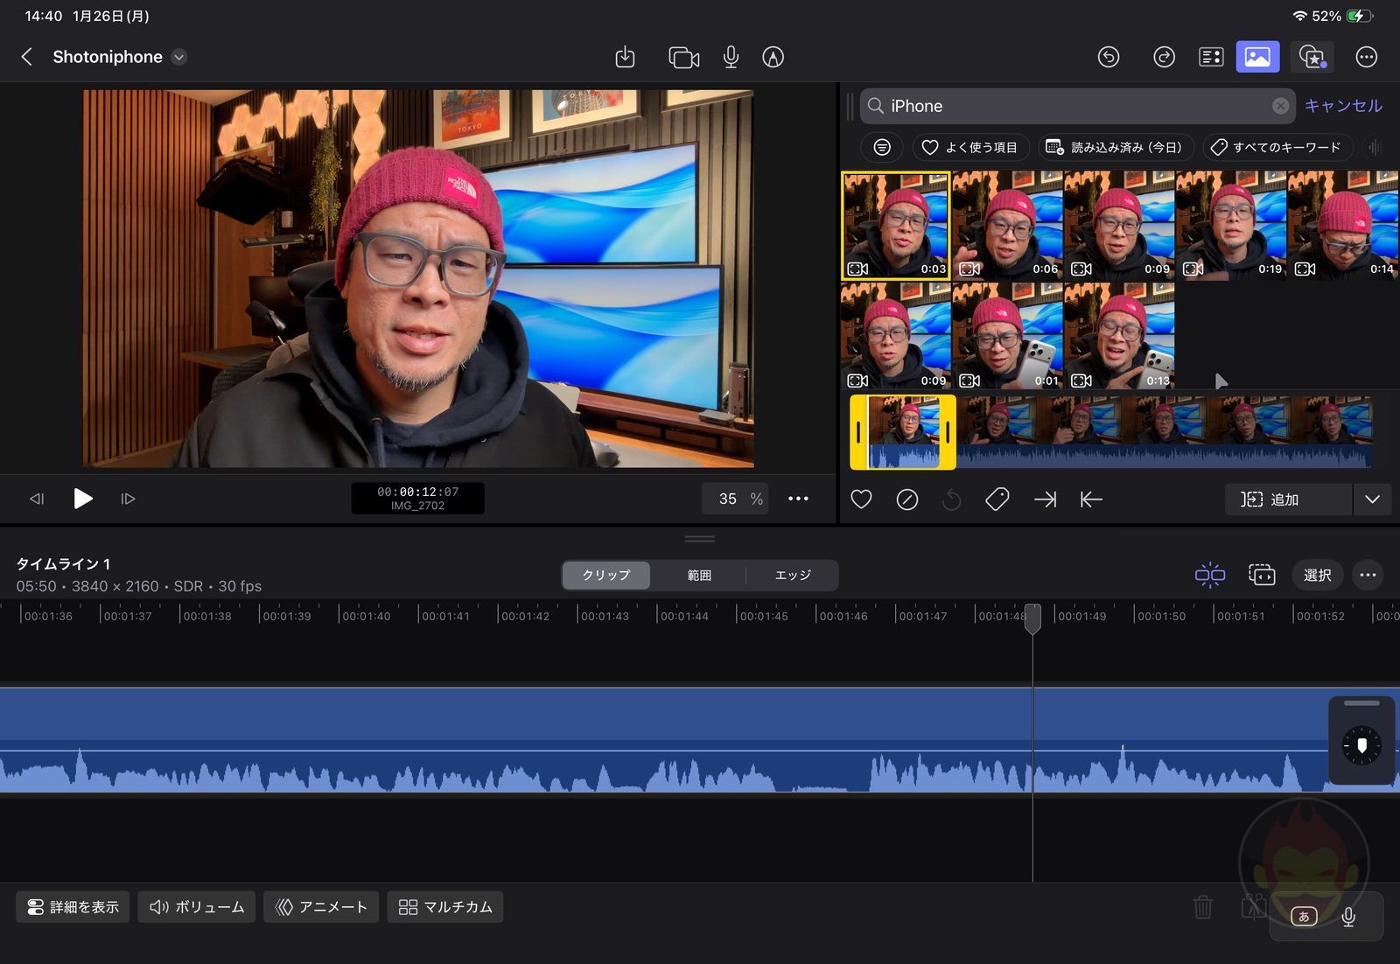Expand the Shotoniphone project title dropdown
The image size is (1400, 964).
179,57
